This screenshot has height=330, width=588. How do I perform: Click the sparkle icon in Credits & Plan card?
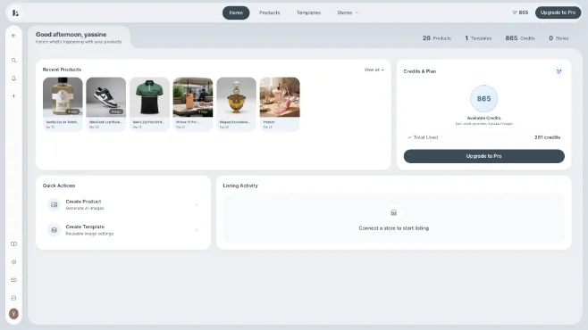559,71
